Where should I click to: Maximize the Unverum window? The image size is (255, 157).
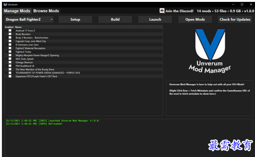[x=242, y=4]
